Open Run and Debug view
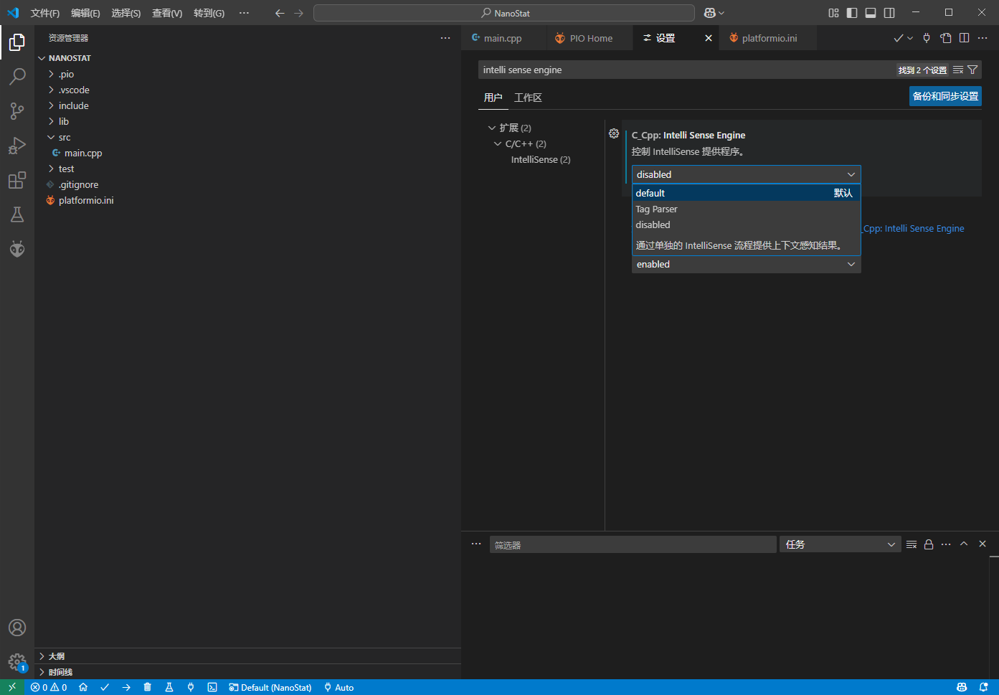999x695 pixels. click(17, 146)
